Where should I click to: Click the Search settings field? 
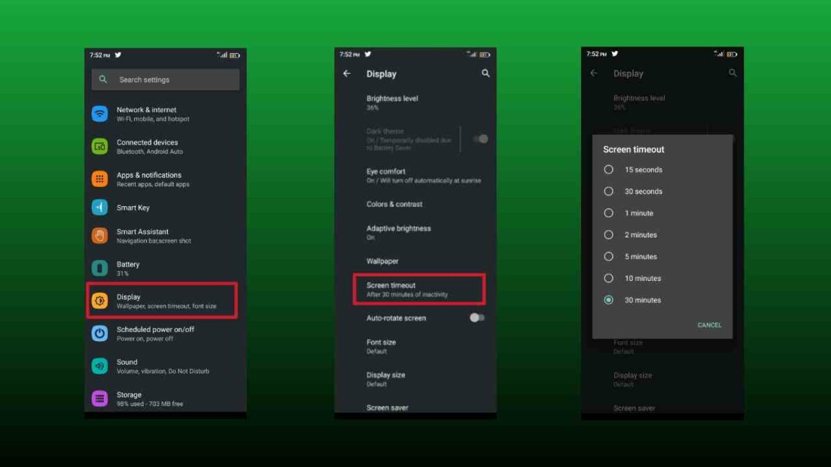click(x=166, y=80)
